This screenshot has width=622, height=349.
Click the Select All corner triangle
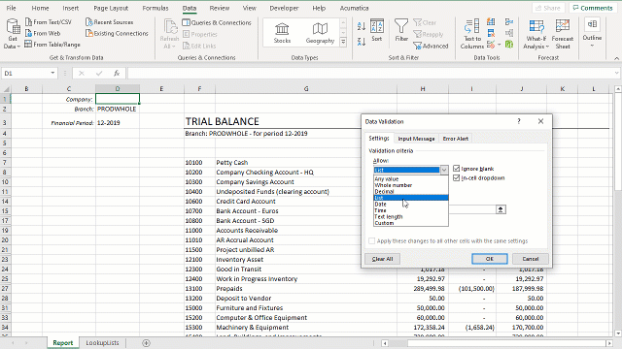pos(6,89)
